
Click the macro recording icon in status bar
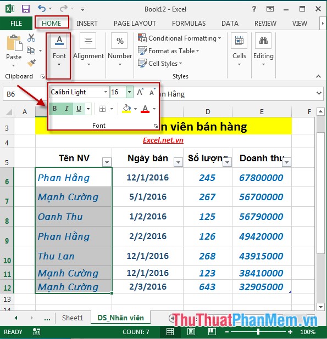36,332
